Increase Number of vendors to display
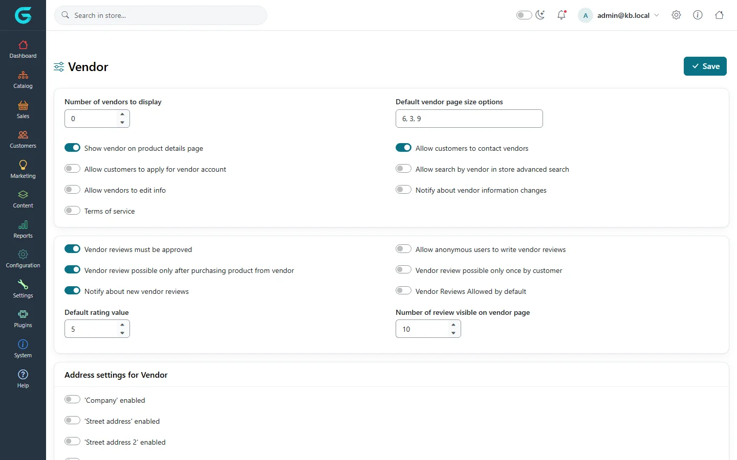This screenshot has width=737, height=460. 122,114
